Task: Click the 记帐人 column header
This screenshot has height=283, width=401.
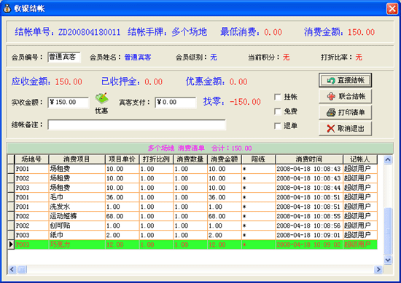Action: pyautogui.click(x=360, y=159)
